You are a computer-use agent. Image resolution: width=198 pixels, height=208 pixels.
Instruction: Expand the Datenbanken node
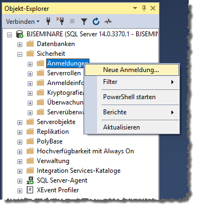pyautogui.click(x=20, y=44)
